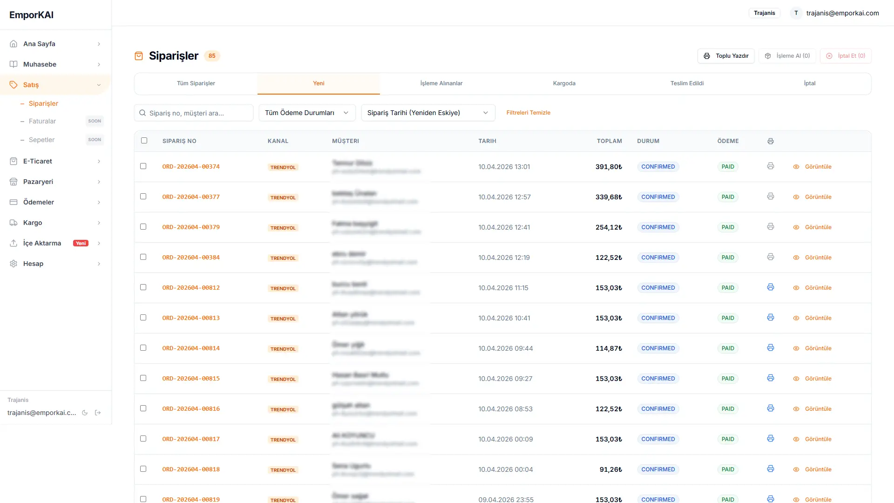Click the İptal Et (0) button
Image resolution: width=894 pixels, height=503 pixels.
click(x=846, y=56)
